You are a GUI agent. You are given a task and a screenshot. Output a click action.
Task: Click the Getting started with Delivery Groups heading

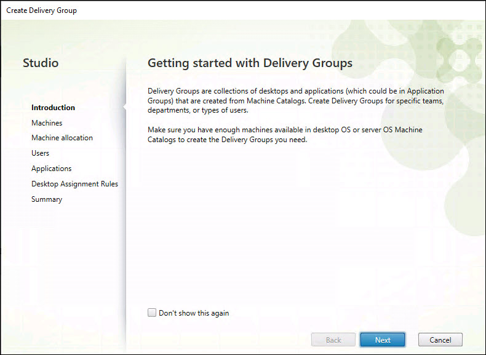250,63
